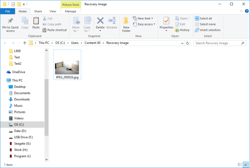Screen dimensions: 250x168
Task: Click the Copy ribbon icon
Action: click(25, 21)
